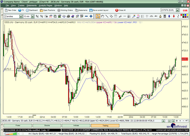This screenshot has height=136, width=190.
Task: Pick the blue color swatch
Action: [x=185, y=15]
